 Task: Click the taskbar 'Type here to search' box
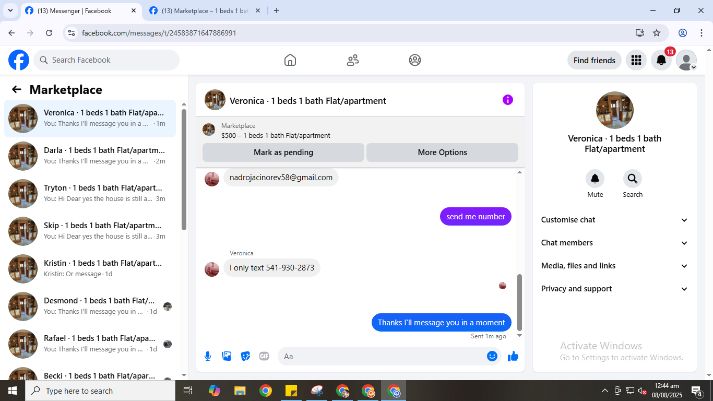[100, 391]
